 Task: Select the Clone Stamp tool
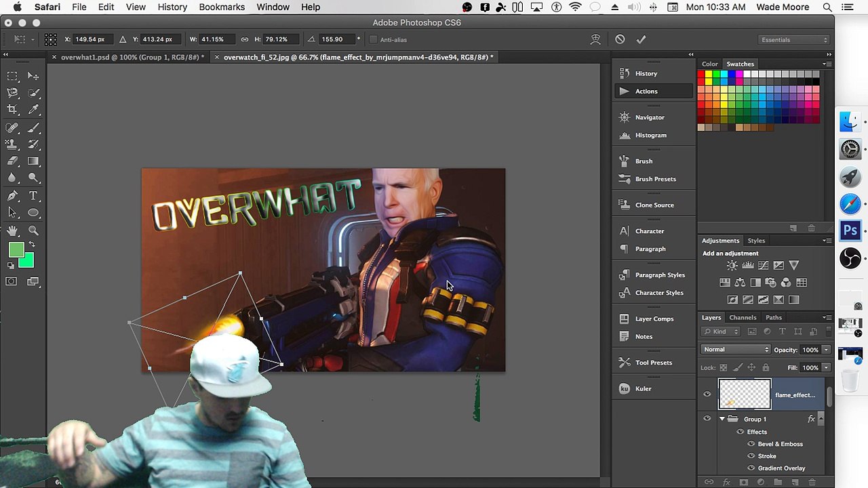click(x=12, y=144)
